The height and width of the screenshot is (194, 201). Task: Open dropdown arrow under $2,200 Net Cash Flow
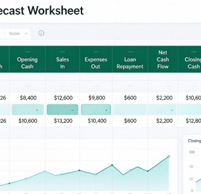coord(172,110)
